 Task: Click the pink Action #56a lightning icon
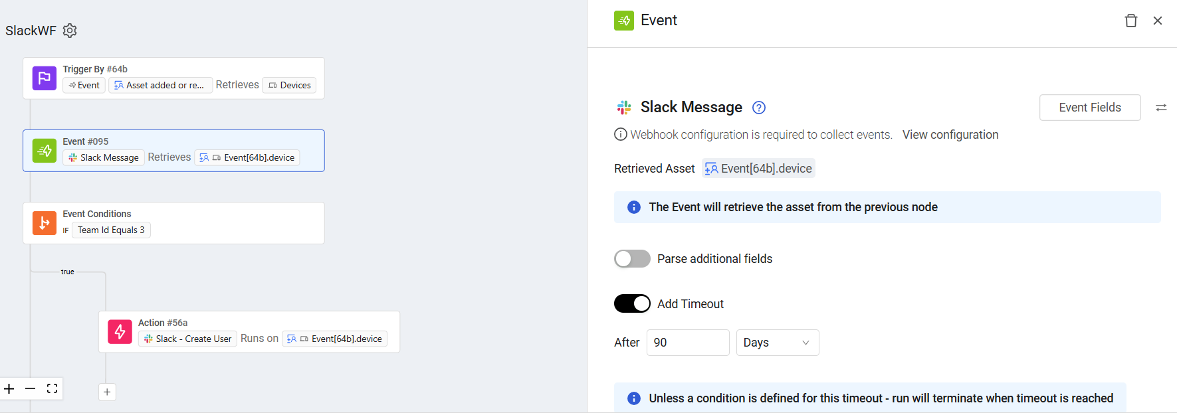[120, 332]
